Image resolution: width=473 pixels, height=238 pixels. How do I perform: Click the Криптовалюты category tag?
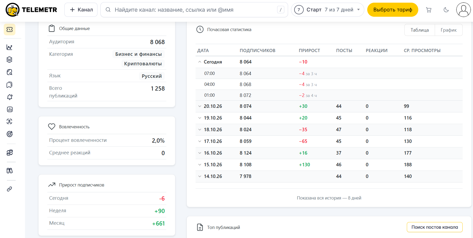point(143,64)
